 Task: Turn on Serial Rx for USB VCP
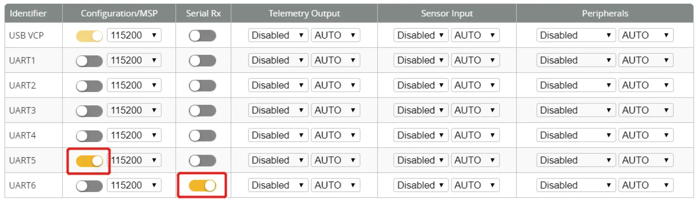[x=202, y=36]
